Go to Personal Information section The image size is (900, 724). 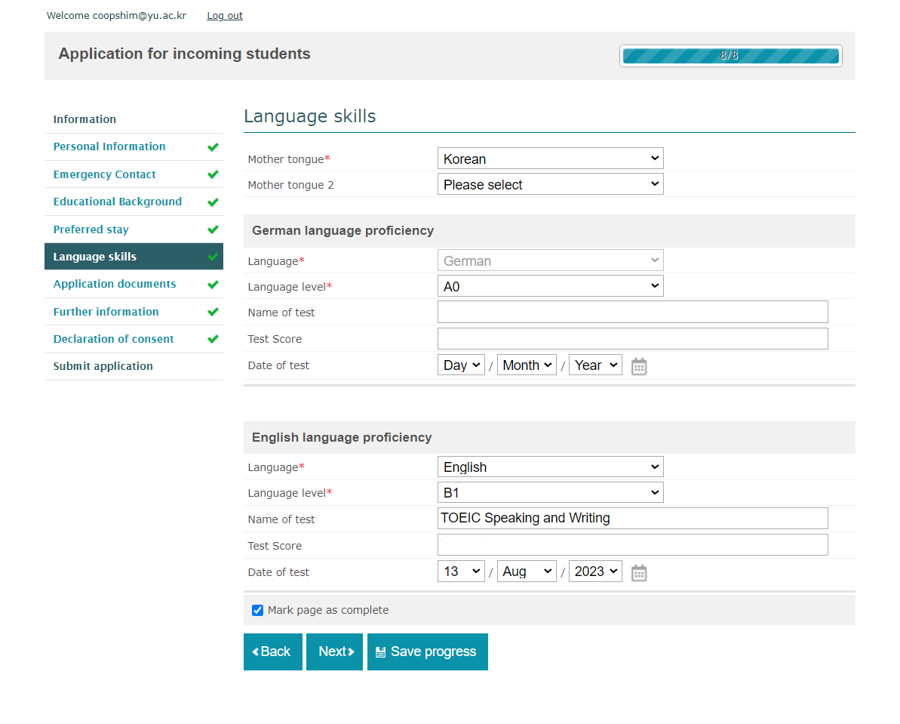coord(109,146)
